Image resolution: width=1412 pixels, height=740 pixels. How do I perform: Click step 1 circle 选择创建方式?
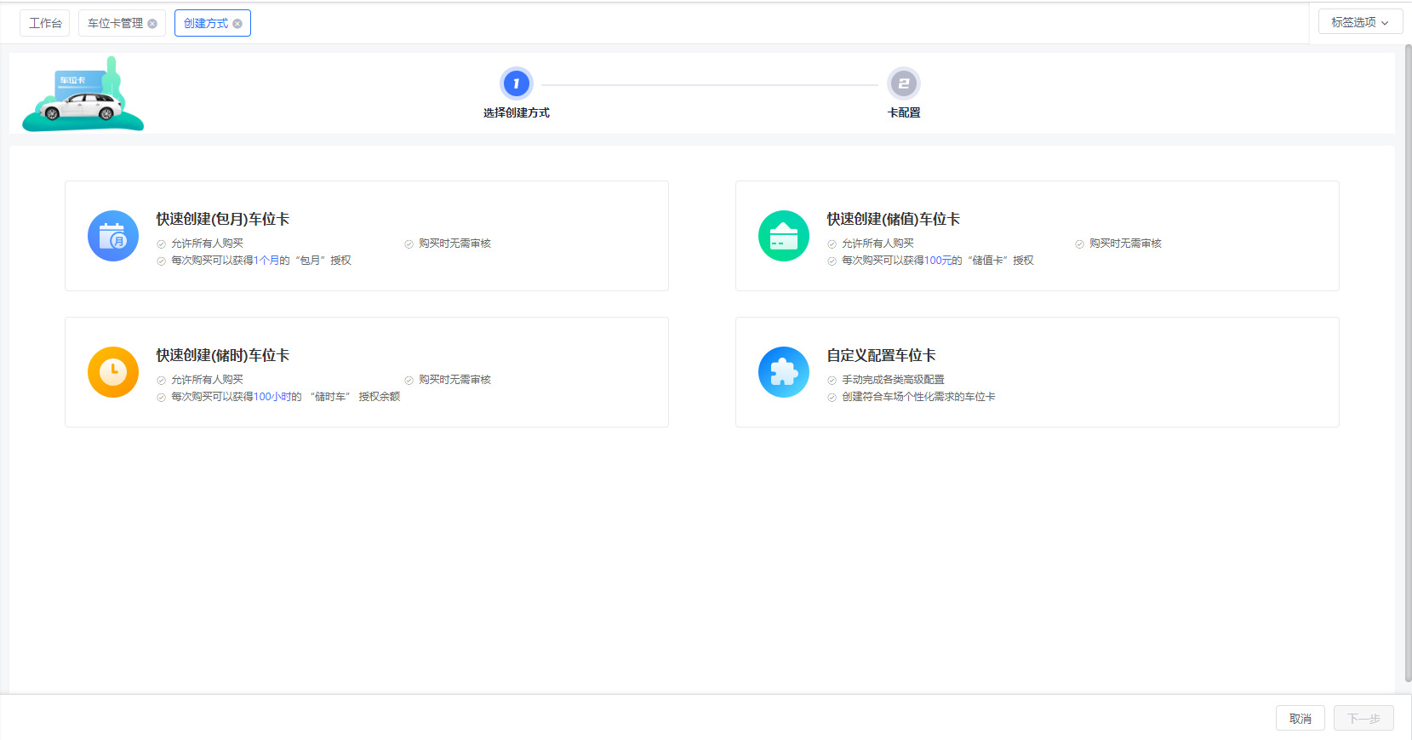[516, 83]
